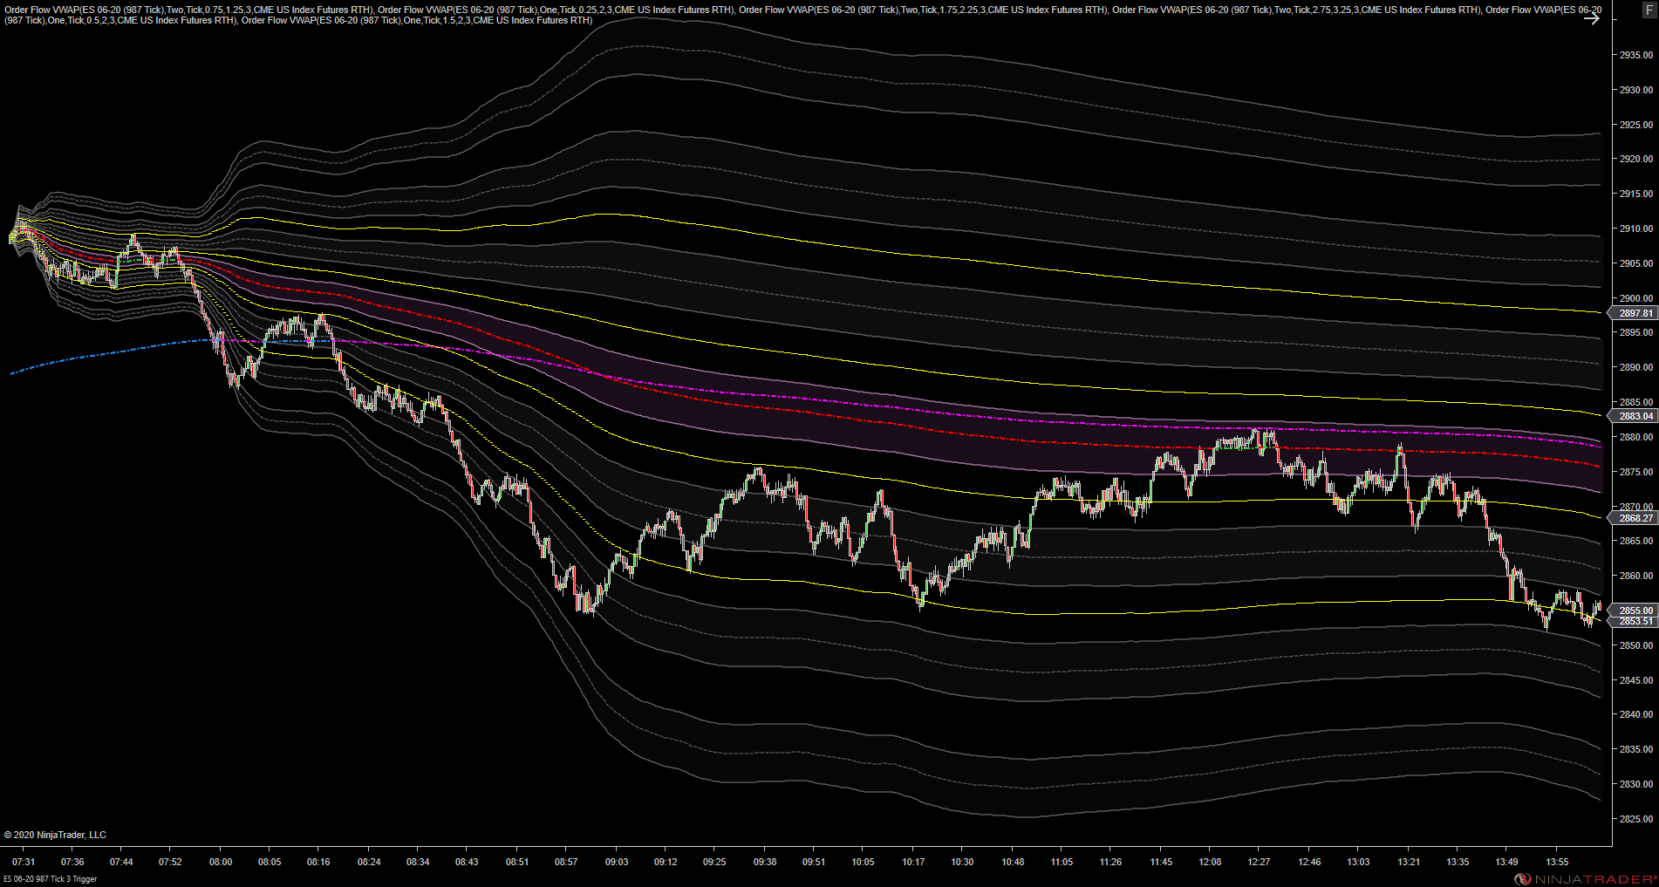
Task: Click the NinjaTrader logo icon
Action: (x=1523, y=879)
